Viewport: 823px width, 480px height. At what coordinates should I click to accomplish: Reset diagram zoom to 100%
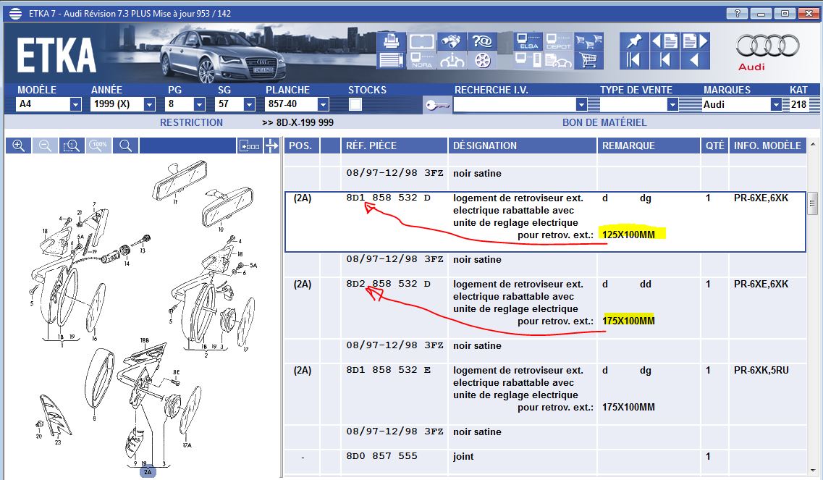(x=99, y=146)
